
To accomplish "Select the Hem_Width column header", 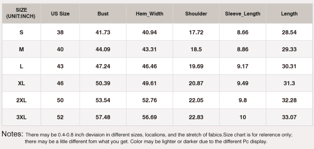I will pos(149,13).
